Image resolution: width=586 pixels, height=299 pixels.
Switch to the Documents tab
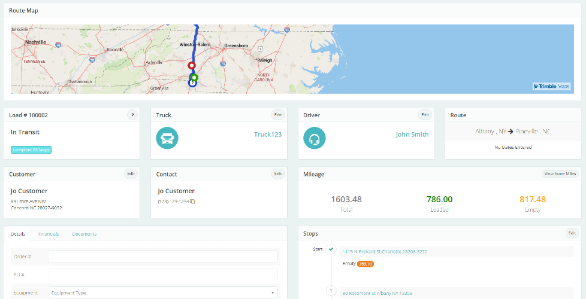[84, 234]
